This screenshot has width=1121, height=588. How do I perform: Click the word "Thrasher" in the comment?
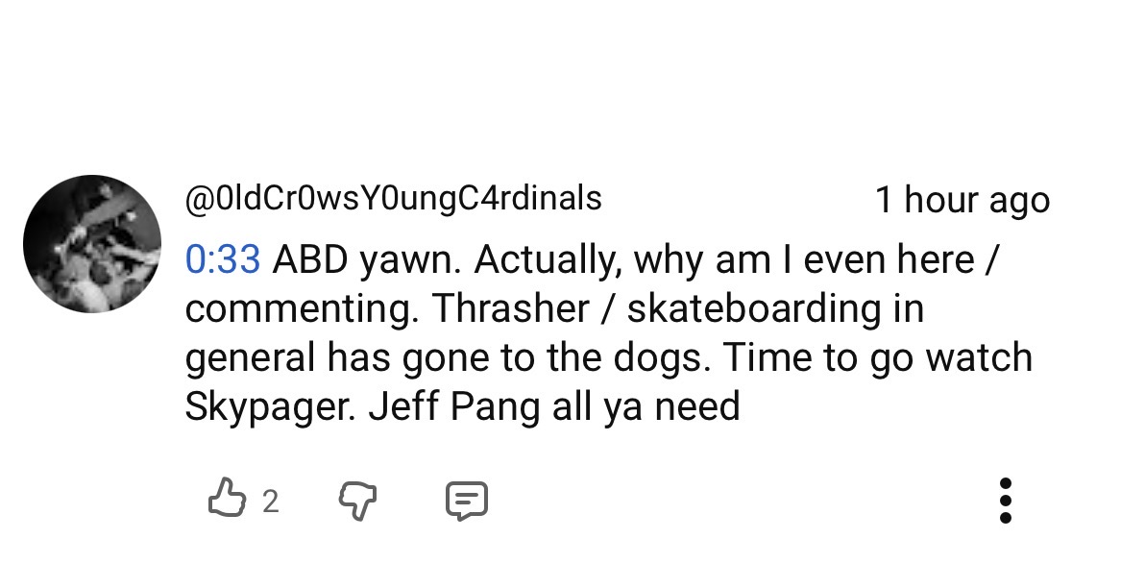pos(510,308)
